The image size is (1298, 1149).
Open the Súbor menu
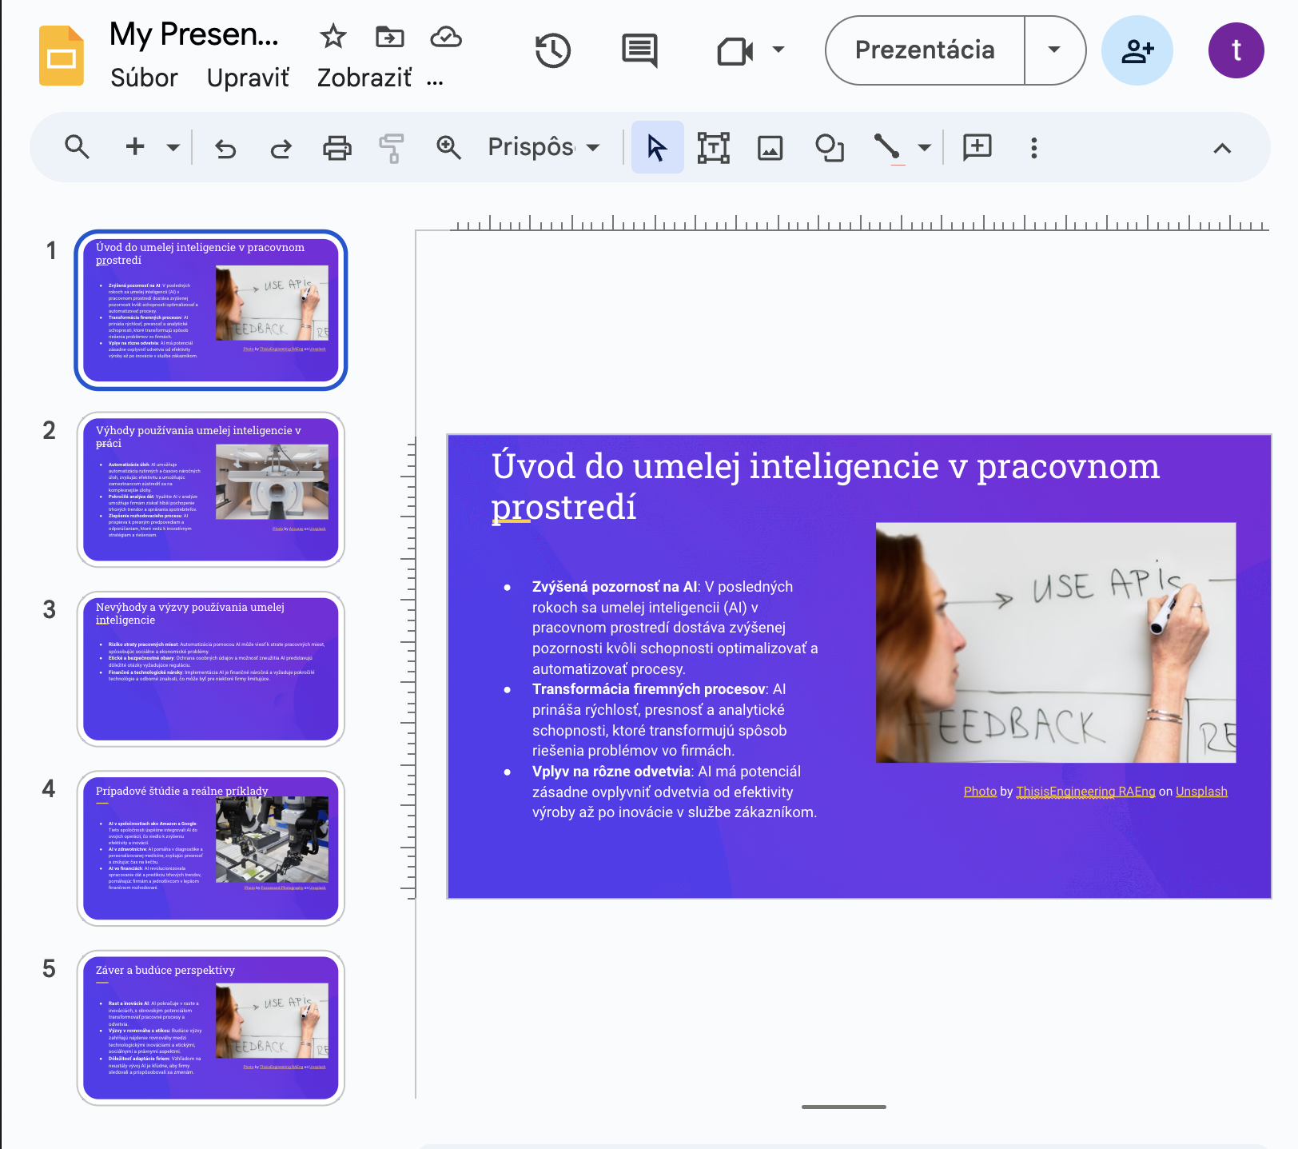(x=144, y=78)
